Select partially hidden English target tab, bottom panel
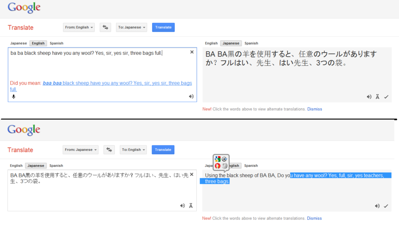 coord(235,166)
